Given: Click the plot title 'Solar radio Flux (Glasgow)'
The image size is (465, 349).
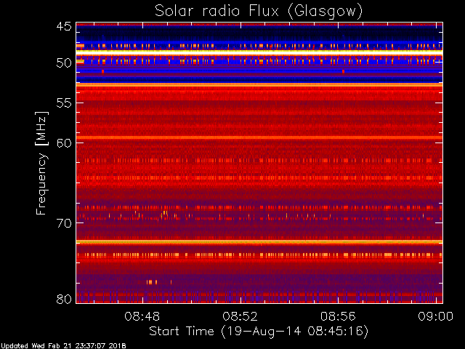Looking at the screenshot, I should point(259,12).
